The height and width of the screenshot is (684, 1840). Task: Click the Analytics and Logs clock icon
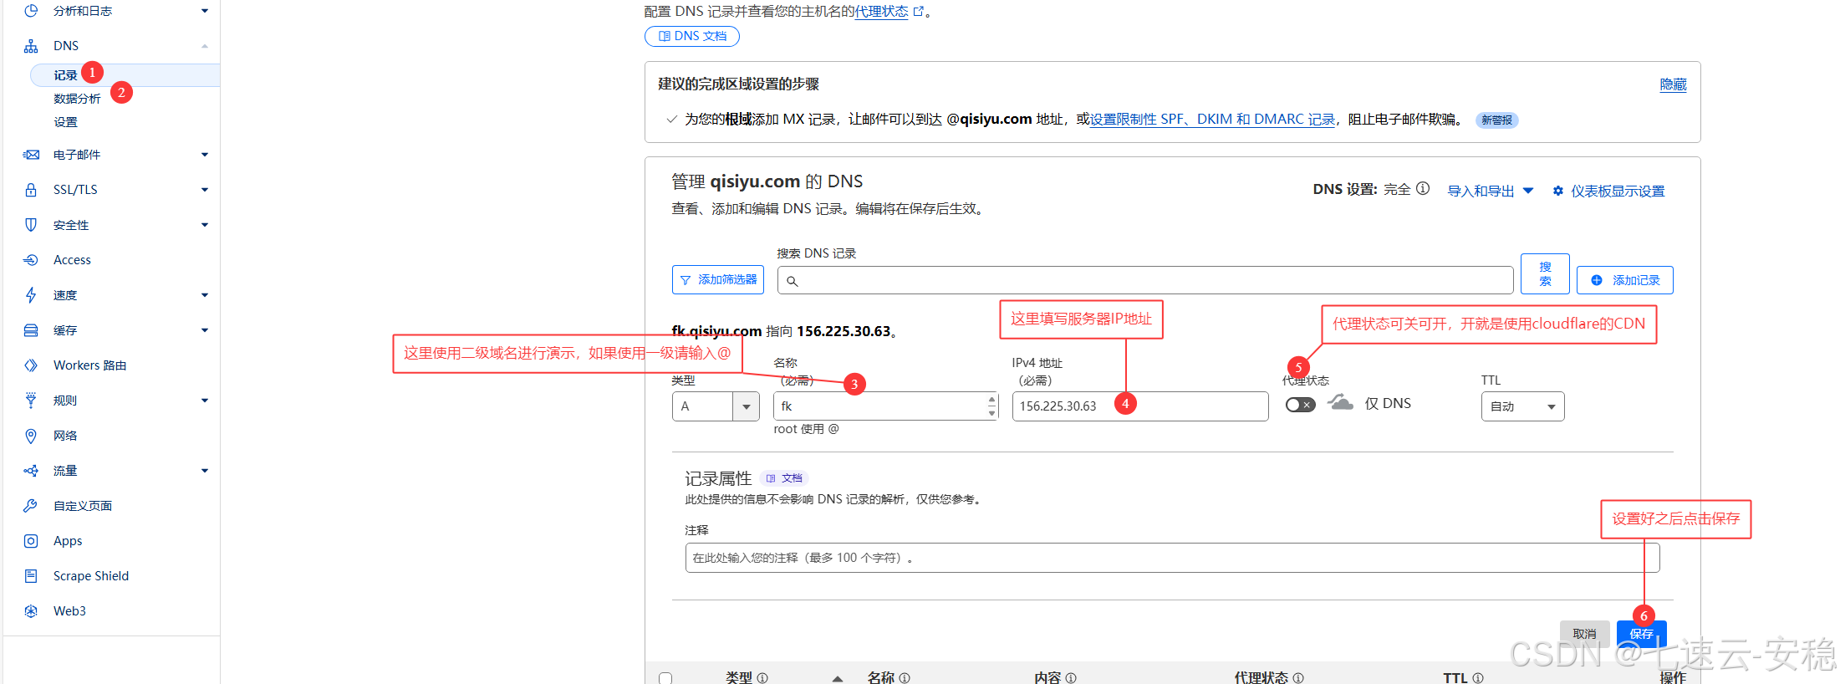click(x=31, y=11)
